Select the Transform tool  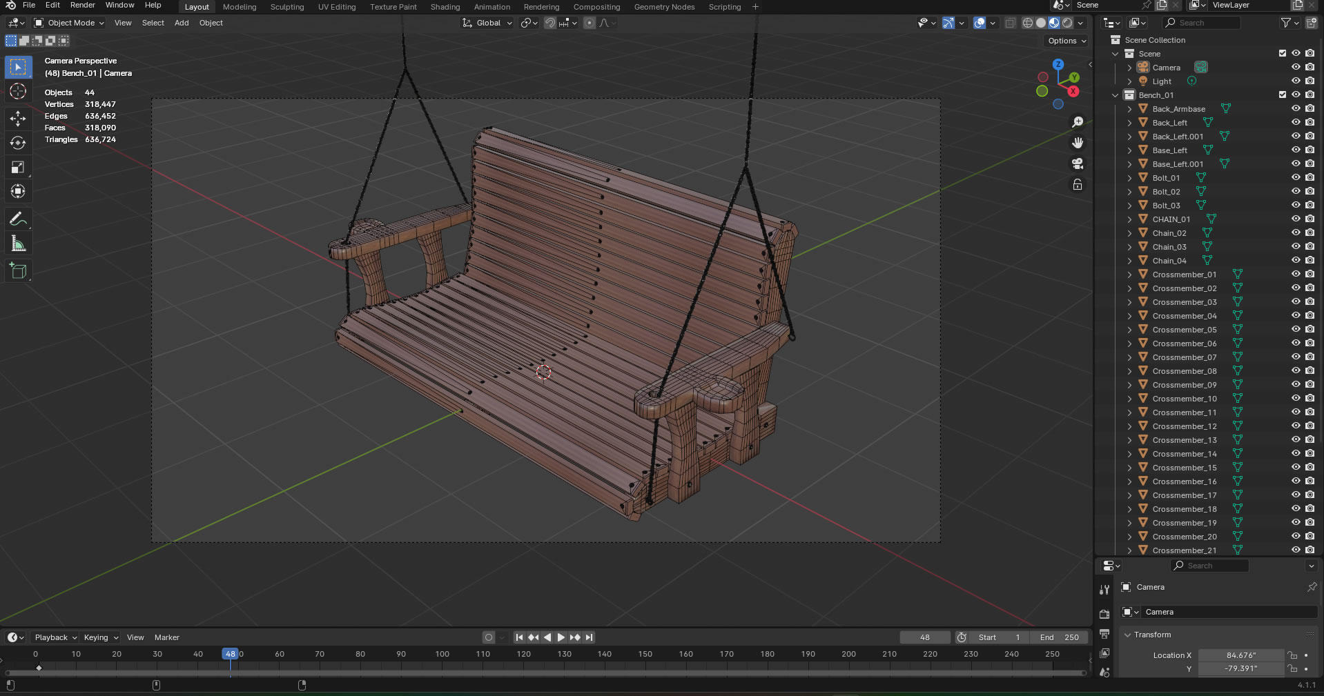tap(18, 191)
